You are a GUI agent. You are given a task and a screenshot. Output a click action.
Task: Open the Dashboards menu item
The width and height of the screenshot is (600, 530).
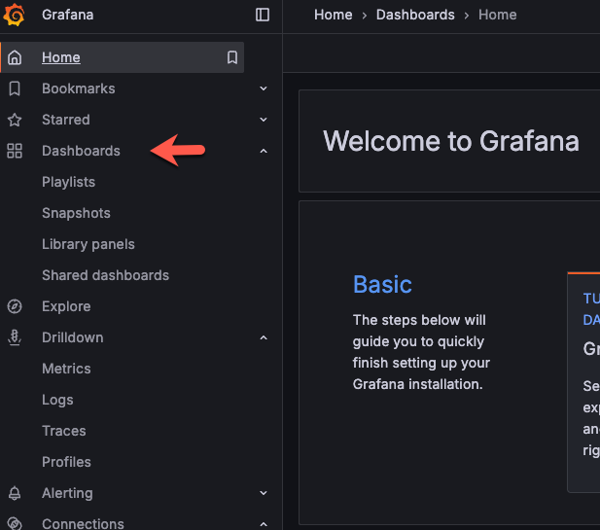coord(81,151)
